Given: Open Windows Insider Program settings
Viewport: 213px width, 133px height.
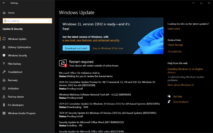Looking at the screenshot, I should coord(22,113).
